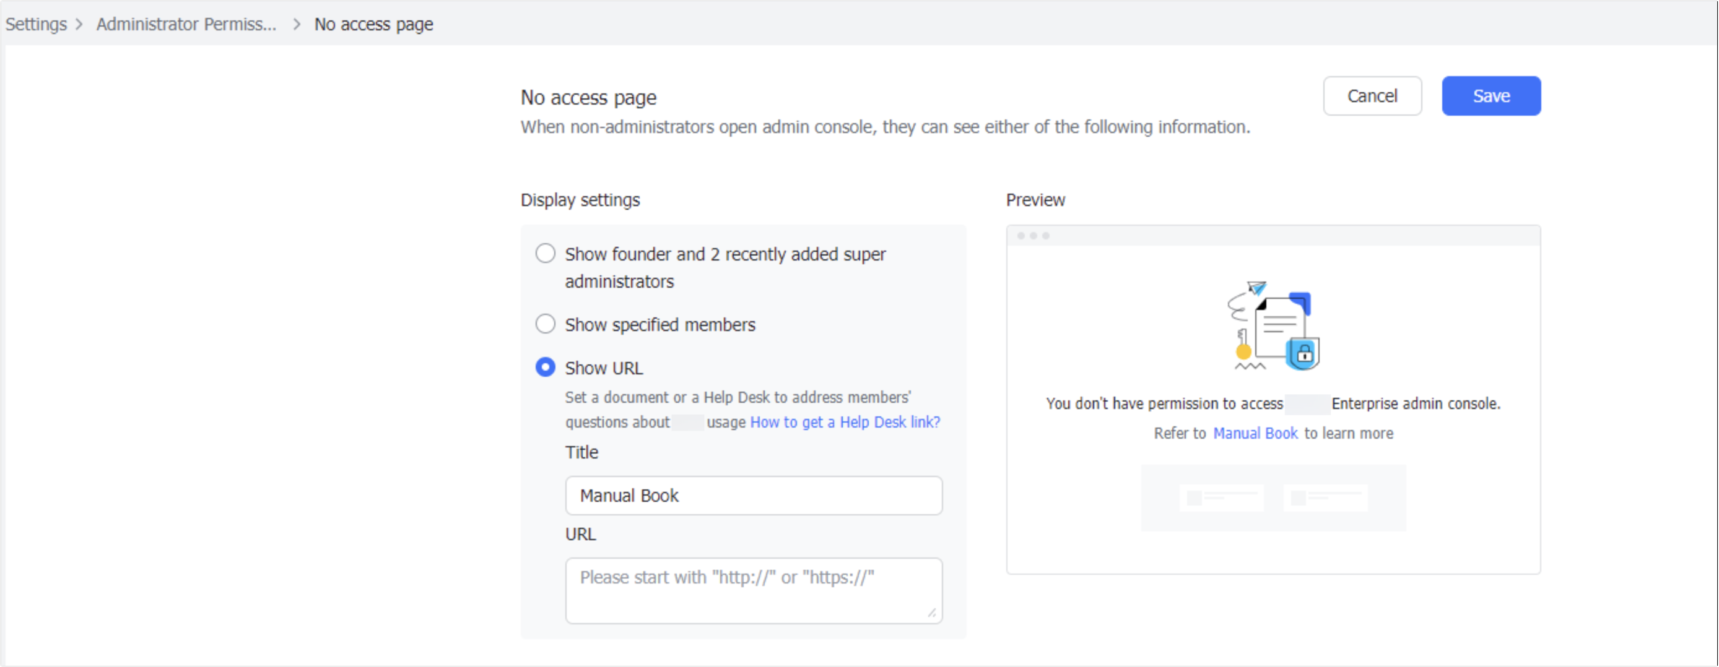Open How to get a Help Desk link

tap(844, 421)
